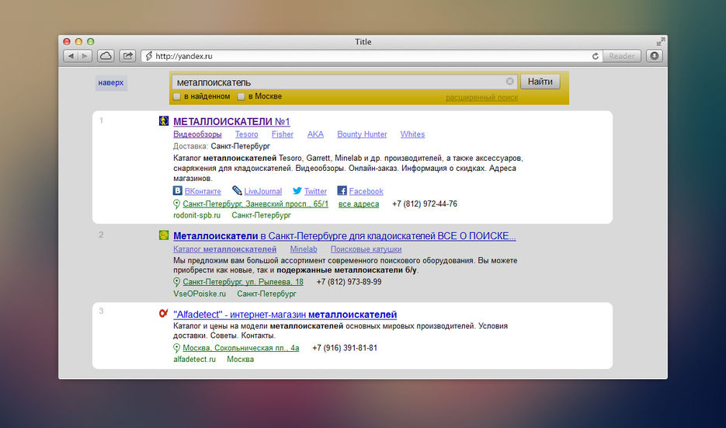
Task: Go forward with the browser forward arrow
Action: coord(85,56)
